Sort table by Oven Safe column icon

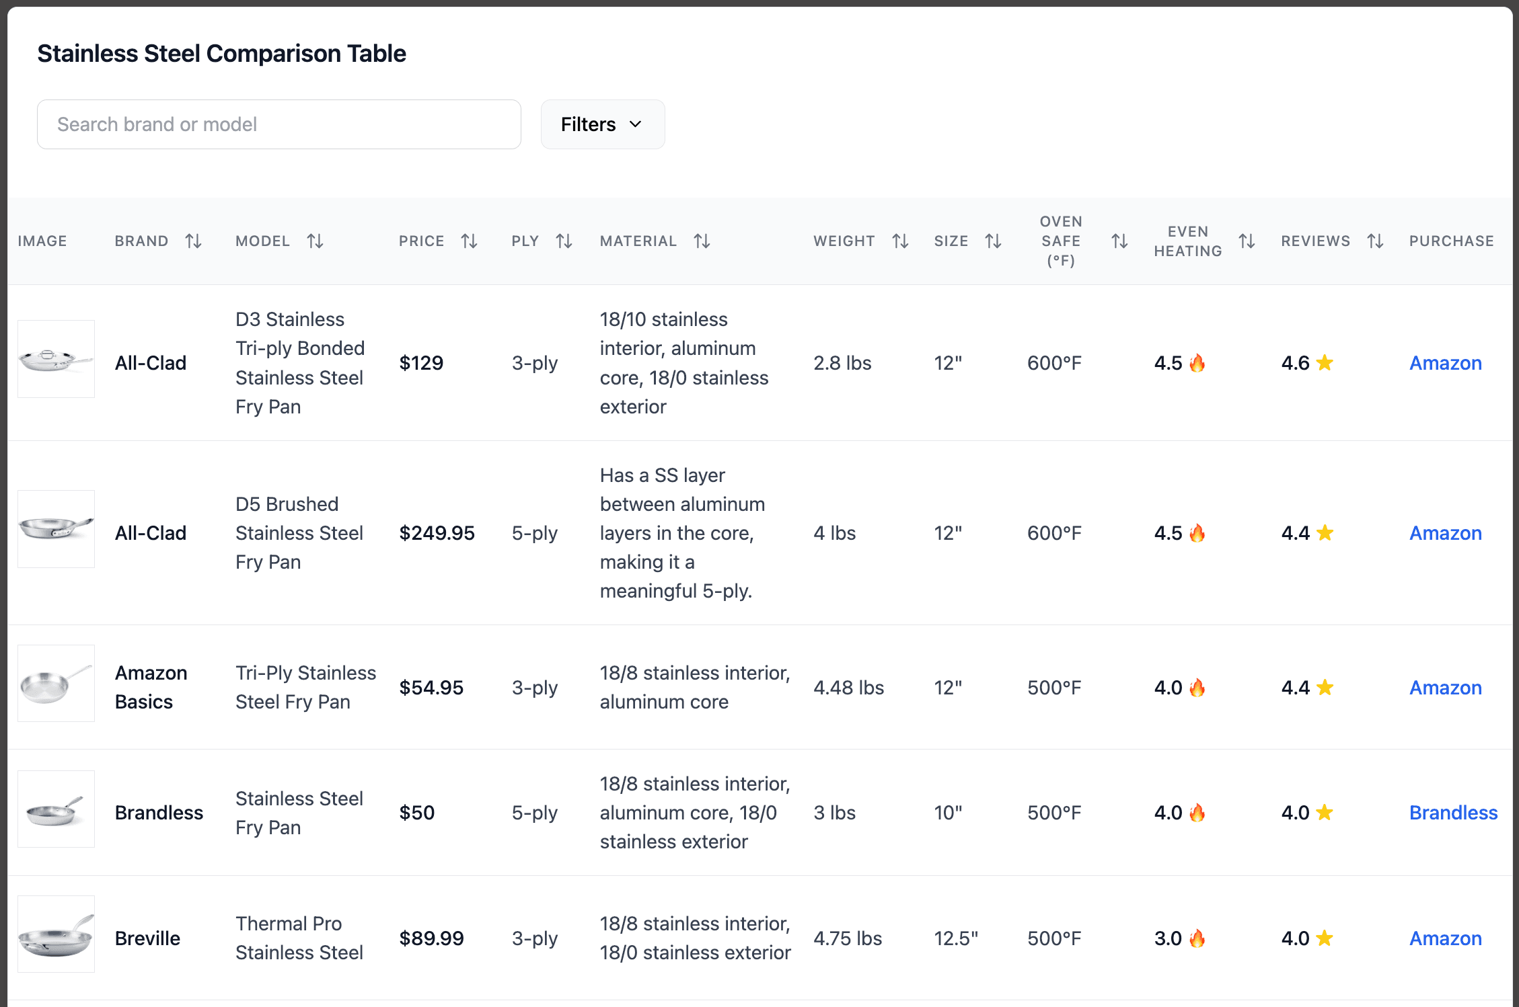click(x=1119, y=241)
